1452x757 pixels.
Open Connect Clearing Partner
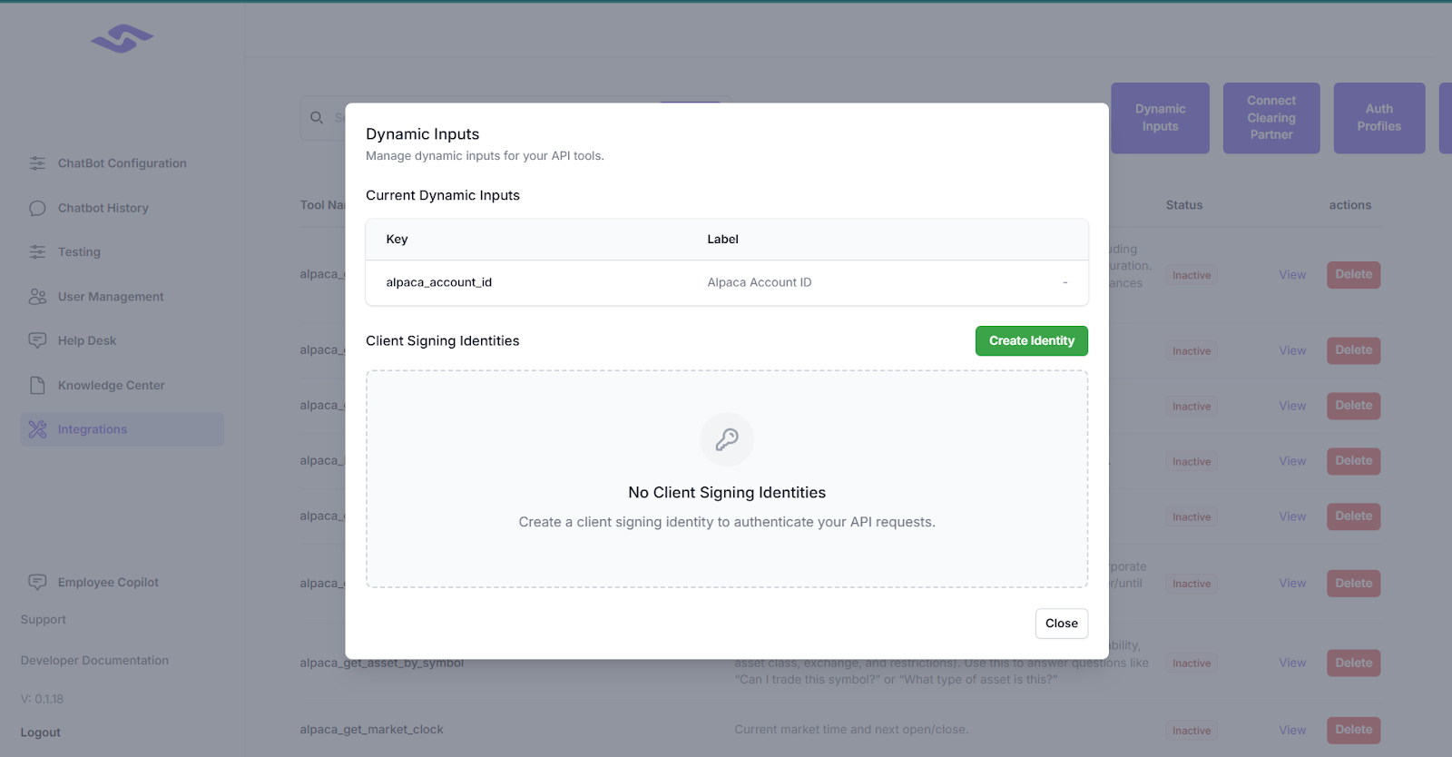point(1270,118)
